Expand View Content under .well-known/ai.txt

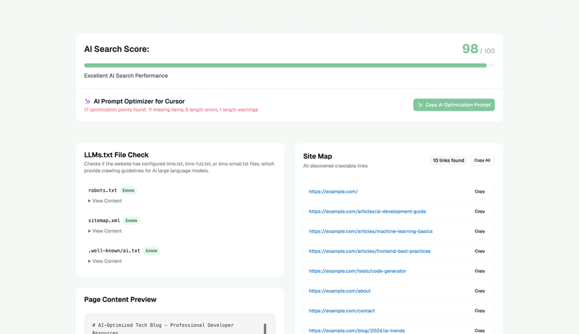coord(106,261)
